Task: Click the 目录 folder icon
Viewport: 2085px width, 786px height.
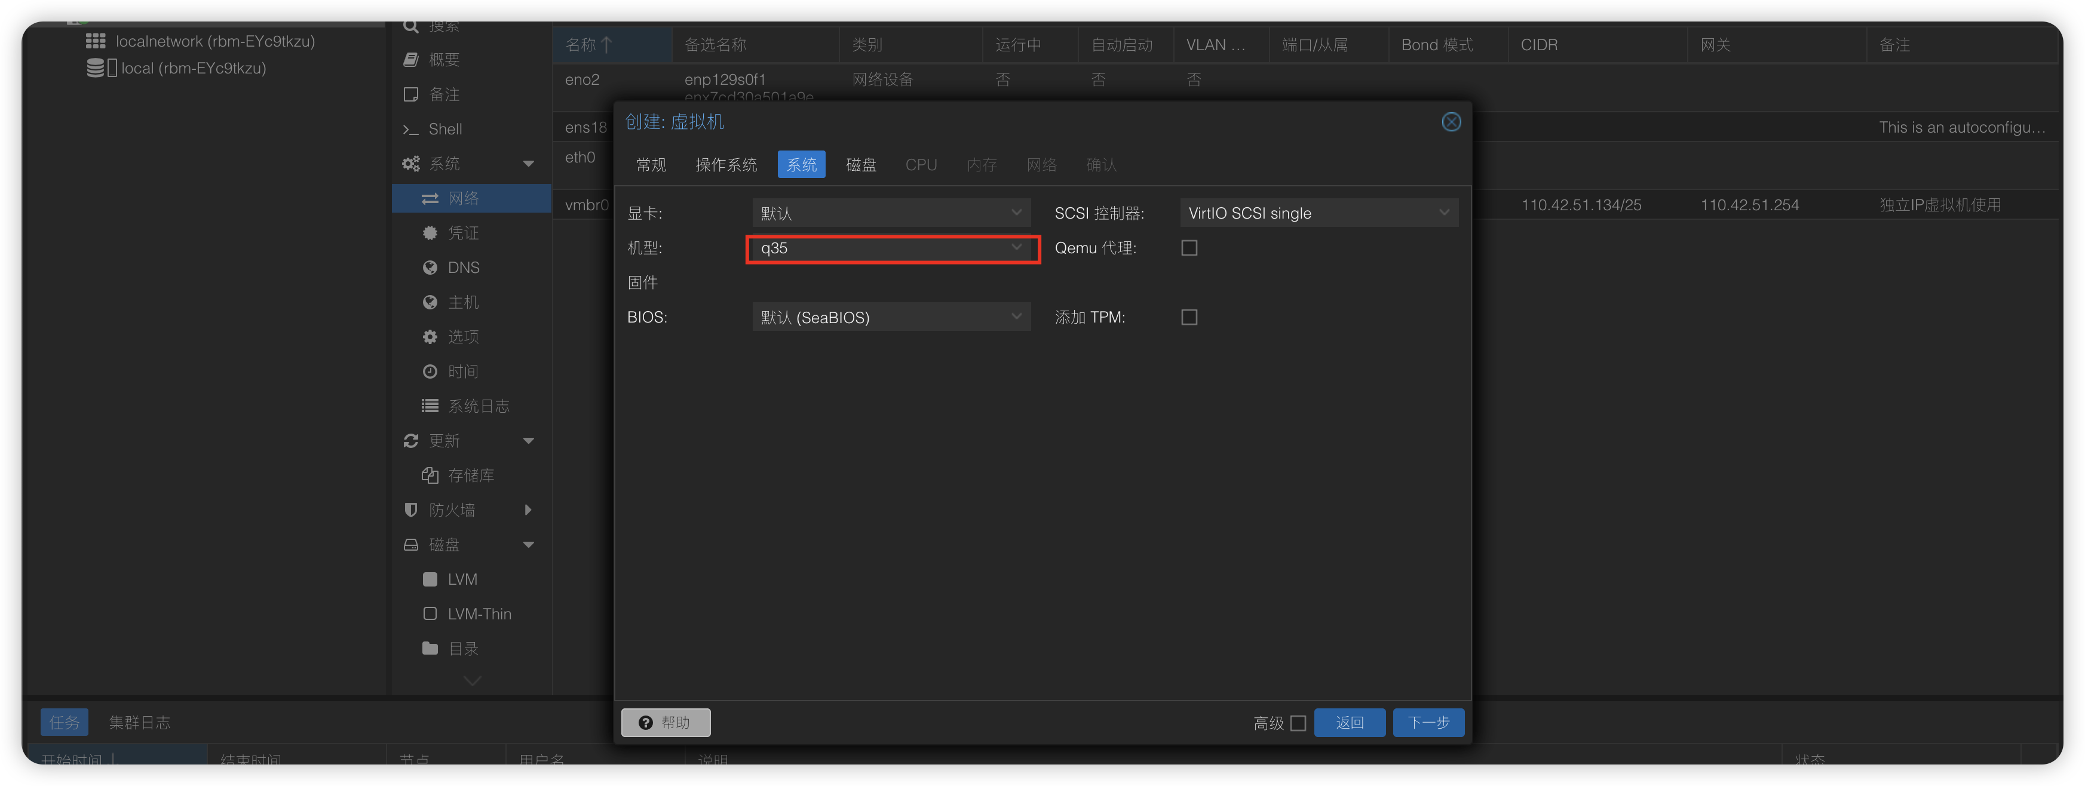Action: 430,649
